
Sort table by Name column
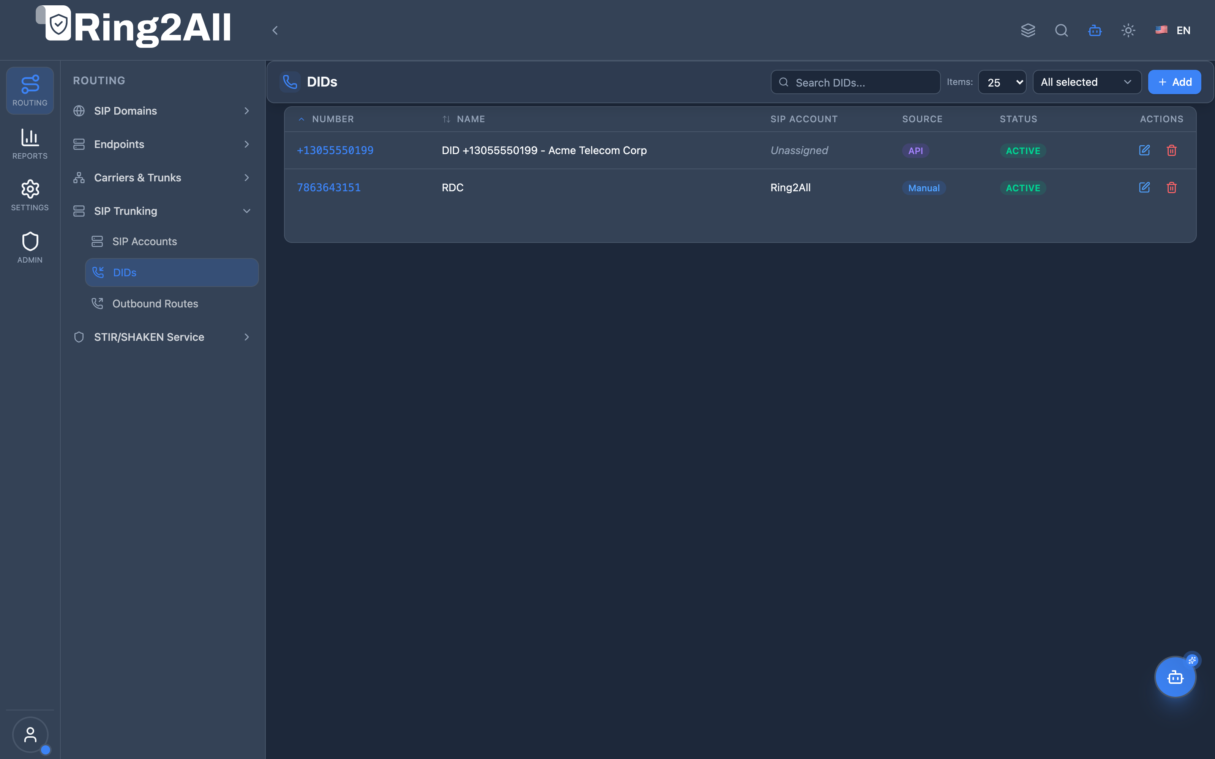pos(463,119)
